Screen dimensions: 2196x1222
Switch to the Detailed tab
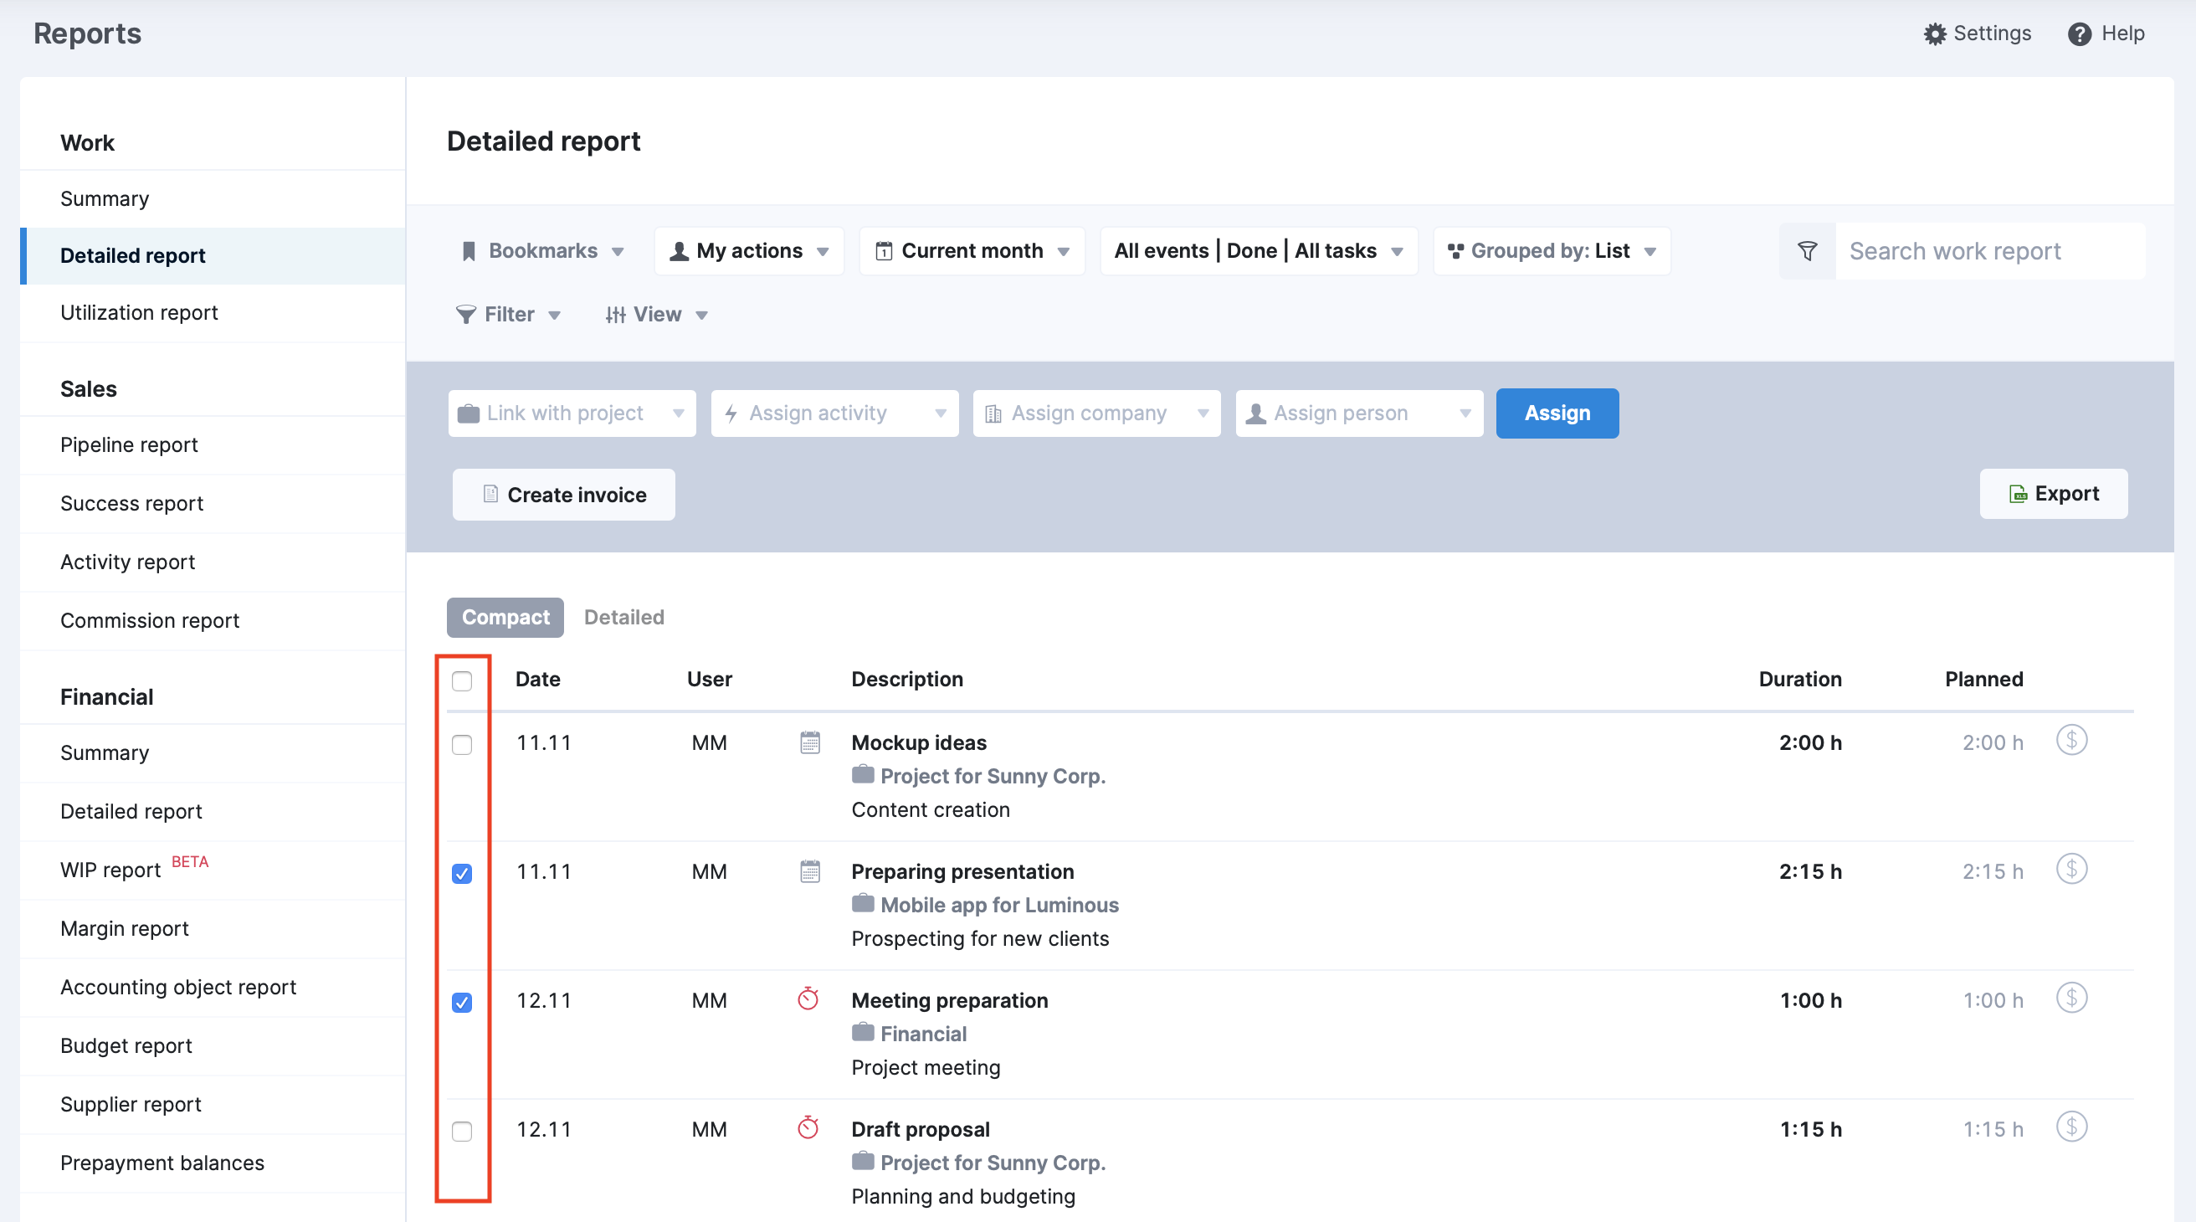[624, 618]
